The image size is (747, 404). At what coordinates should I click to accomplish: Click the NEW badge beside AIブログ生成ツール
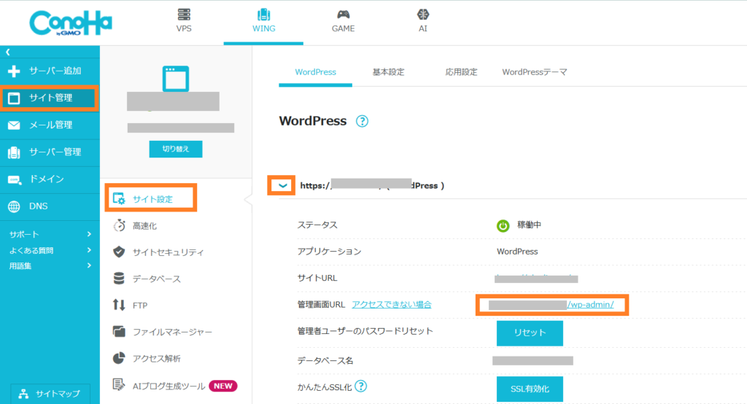[223, 386]
